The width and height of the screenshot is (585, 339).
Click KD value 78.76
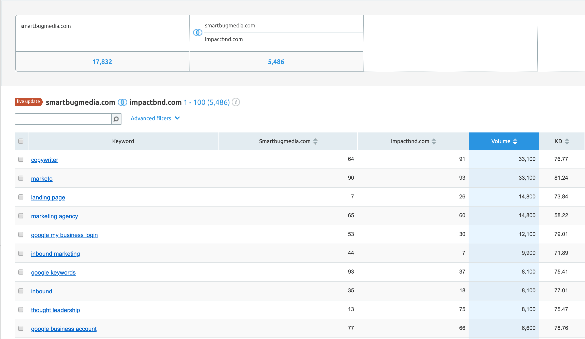[x=561, y=328]
